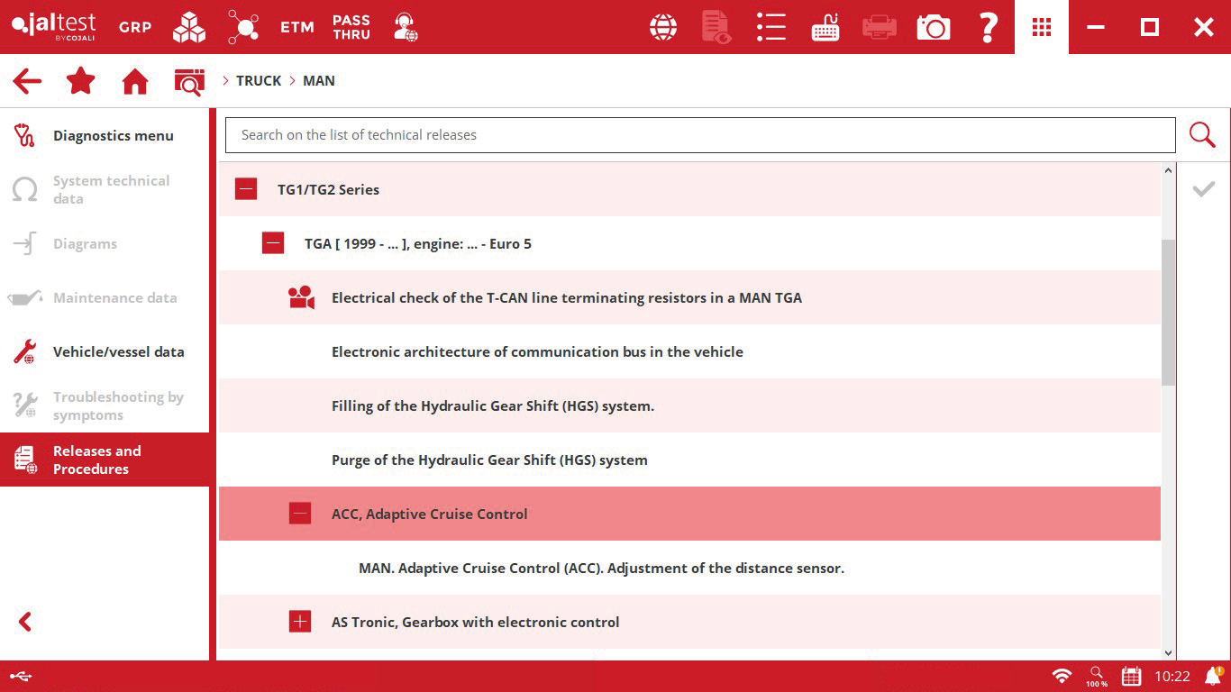Open the on-screen keyboard icon
1231x692 pixels.
click(825, 27)
